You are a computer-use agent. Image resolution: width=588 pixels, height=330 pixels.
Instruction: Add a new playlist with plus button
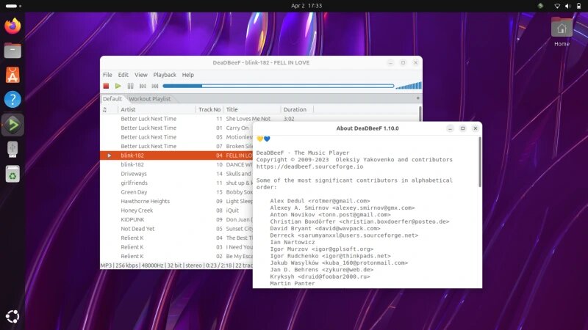417,98
